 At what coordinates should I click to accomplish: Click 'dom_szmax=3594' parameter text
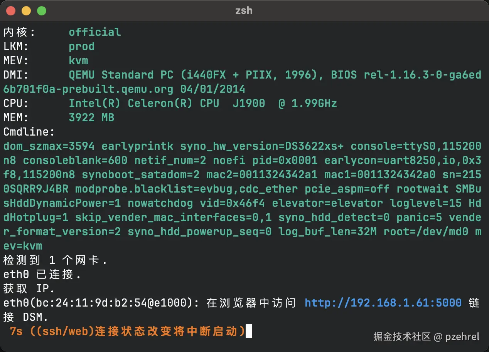pos(49,146)
